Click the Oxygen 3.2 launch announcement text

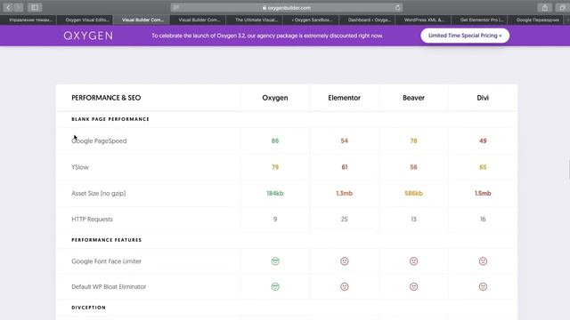(x=267, y=36)
